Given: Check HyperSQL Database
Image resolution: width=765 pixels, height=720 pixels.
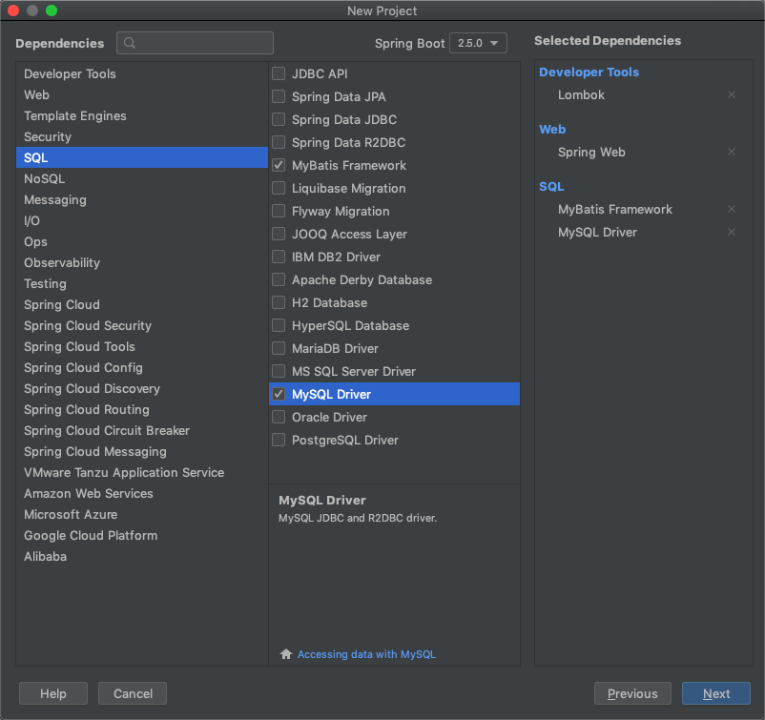Looking at the screenshot, I should click(x=279, y=326).
